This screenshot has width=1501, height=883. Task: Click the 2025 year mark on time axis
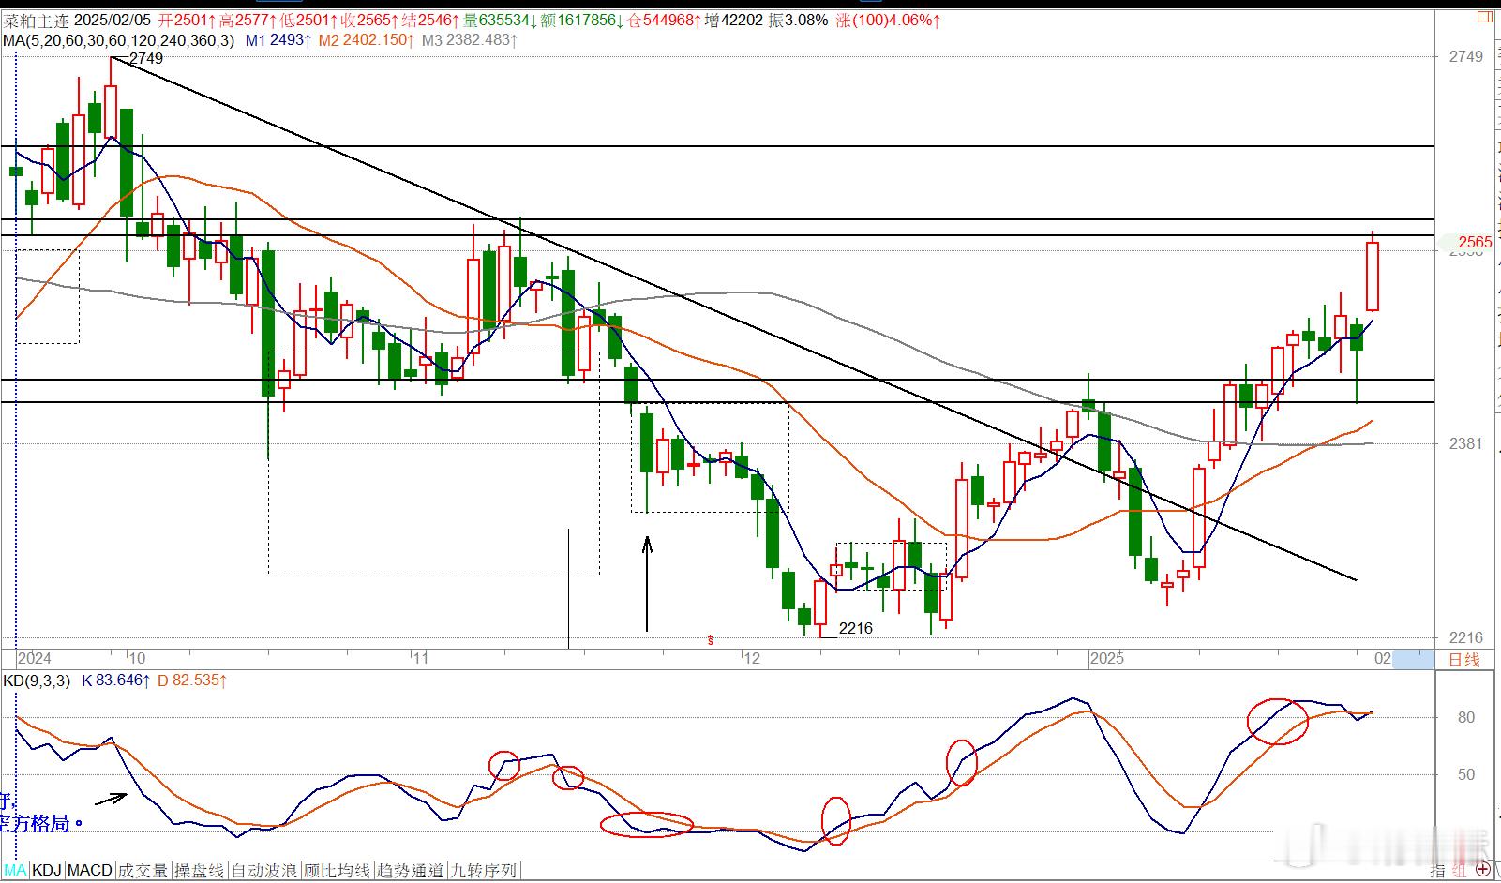click(x=1106, y=659)
